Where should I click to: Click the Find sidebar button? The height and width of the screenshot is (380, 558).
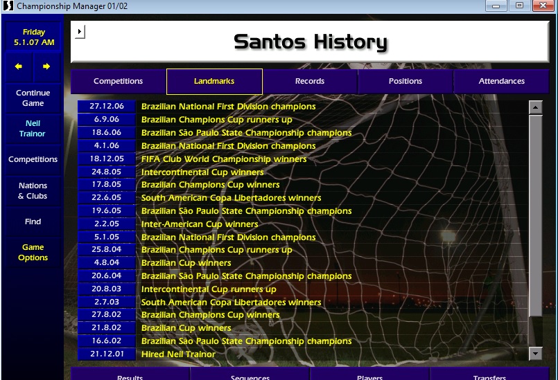point(33,221)
